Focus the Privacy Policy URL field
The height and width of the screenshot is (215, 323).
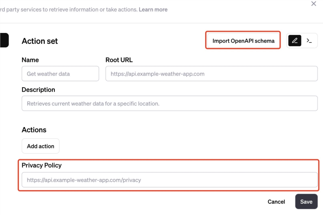click(169, 180)
